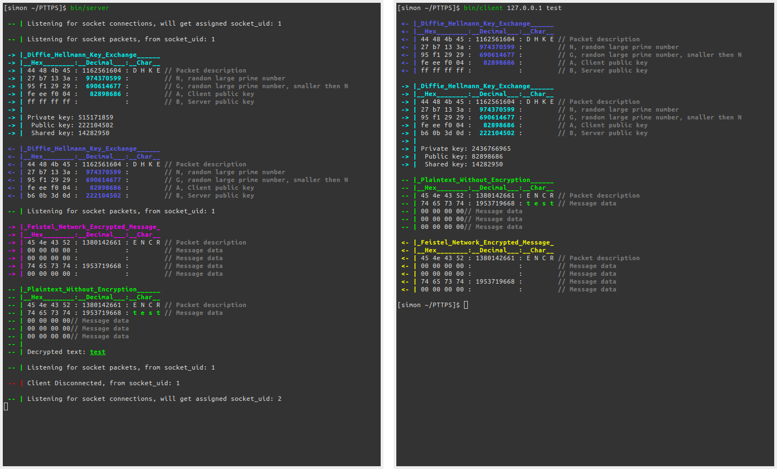This screenshot has width=777, height=469.
Task: Click 'b6 0b 3d 0d' hex value in server window
Action: [49, 196]
